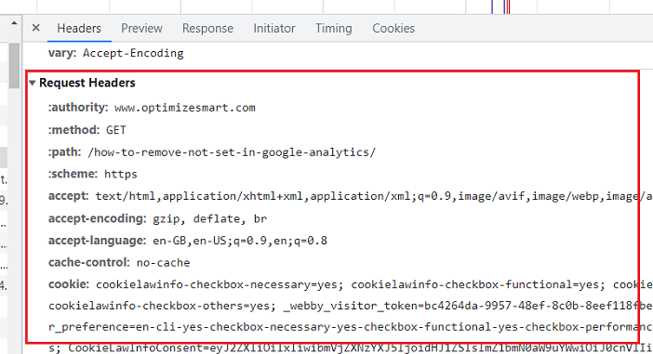The width and height of the screenshot is (653, 354).
Task: Open the Timing tab
Action: [334, 28]
